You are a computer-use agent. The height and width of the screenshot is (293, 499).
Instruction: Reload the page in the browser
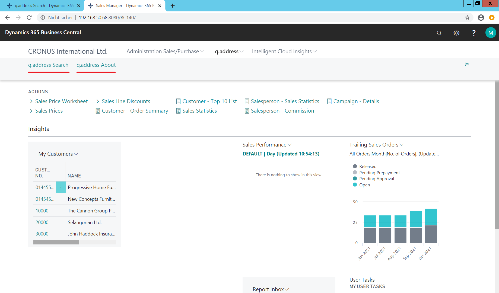click(x=29, y=18)
